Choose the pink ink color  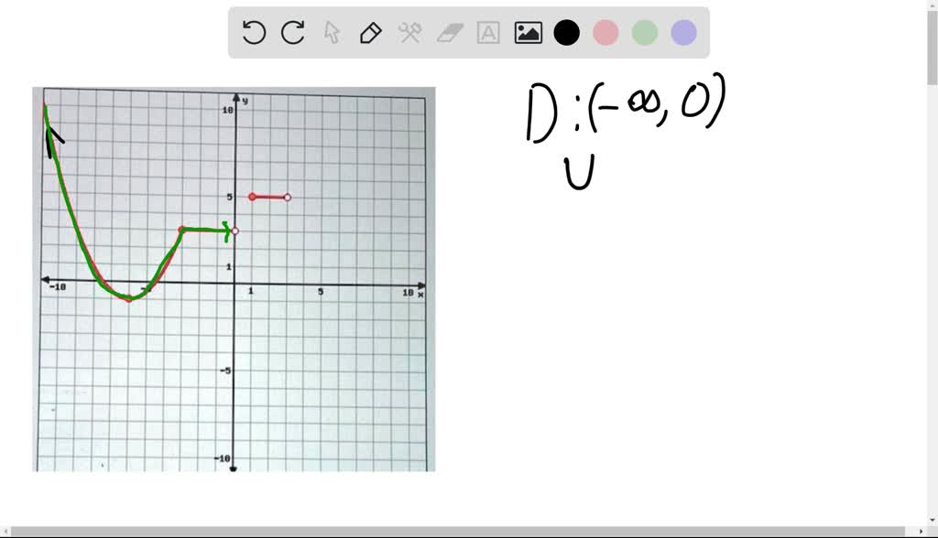[x=605, y=32]
